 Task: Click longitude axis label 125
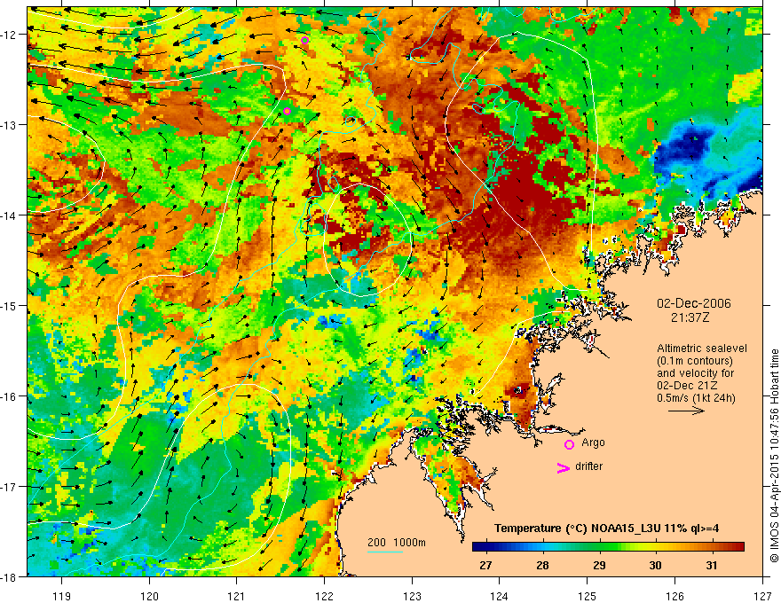coord(587,596)
